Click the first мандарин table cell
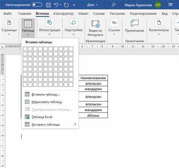The height and width of the screenshot is (168, 179). click(x=93, y=89)
